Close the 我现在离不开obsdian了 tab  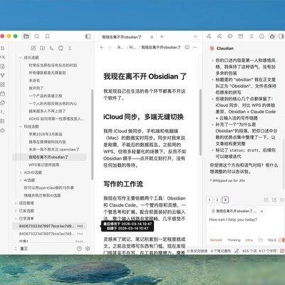(152, 37)
